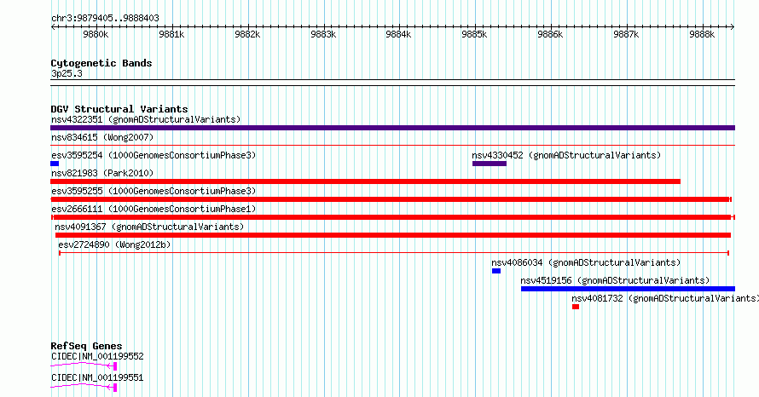The width and height of the screenshot is (759, 397).
Task: Select the dark purple nsv4322351 variant bar
Action: click(x=392, y=128)
